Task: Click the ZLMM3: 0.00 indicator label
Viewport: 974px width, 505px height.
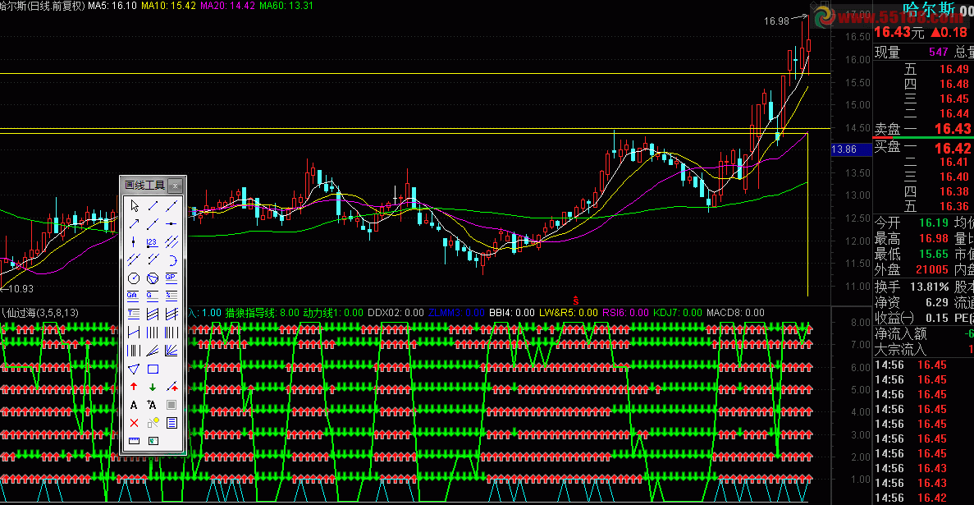Action: (x=456, y=312)
